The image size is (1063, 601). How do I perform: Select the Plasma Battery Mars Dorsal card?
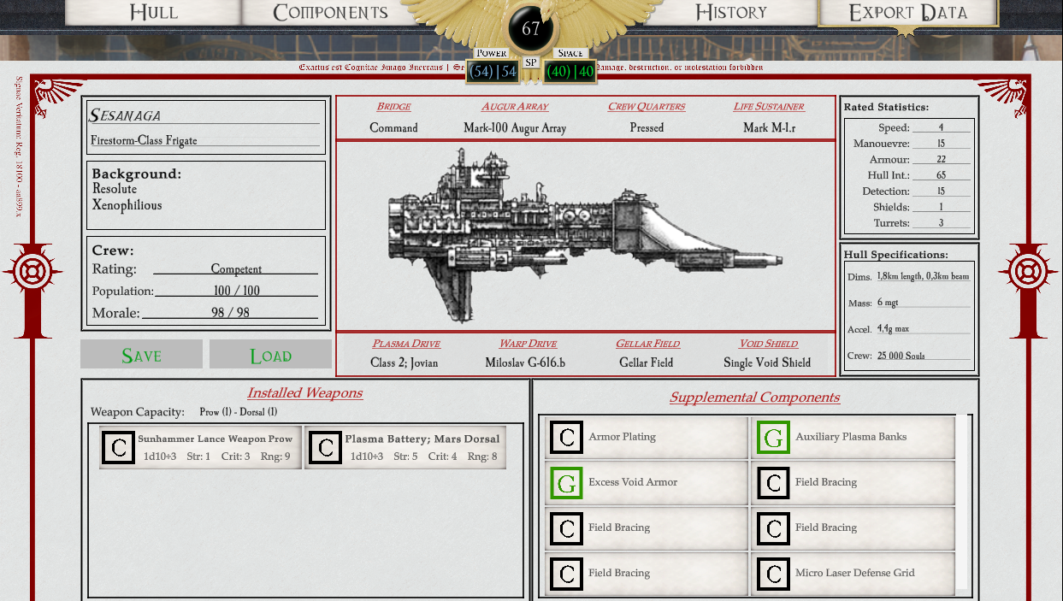pyautogui.click(x=405, y=447)
